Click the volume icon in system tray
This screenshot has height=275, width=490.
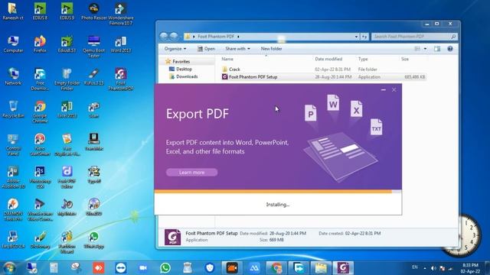[433, 268]
